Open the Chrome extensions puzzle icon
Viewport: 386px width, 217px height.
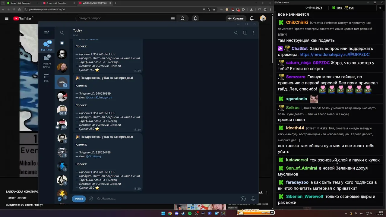click(243, 9)
